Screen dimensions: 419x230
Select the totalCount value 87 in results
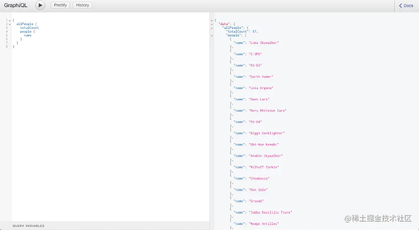(x=254, y=31)
